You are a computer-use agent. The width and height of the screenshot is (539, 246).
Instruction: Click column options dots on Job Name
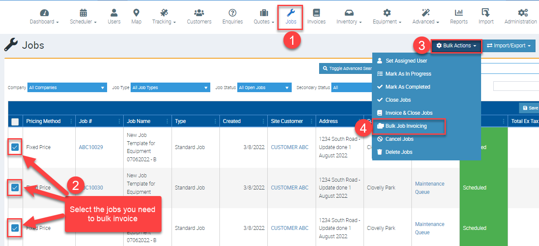click(x=167, y=121)
